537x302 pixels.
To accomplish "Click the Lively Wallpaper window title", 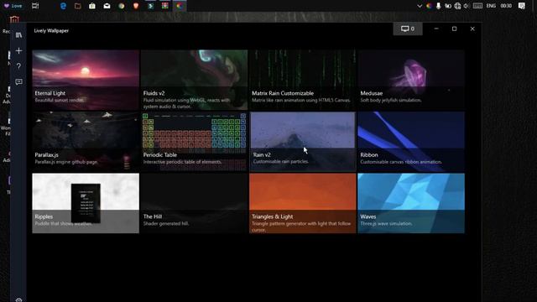I will click(51, 30).
